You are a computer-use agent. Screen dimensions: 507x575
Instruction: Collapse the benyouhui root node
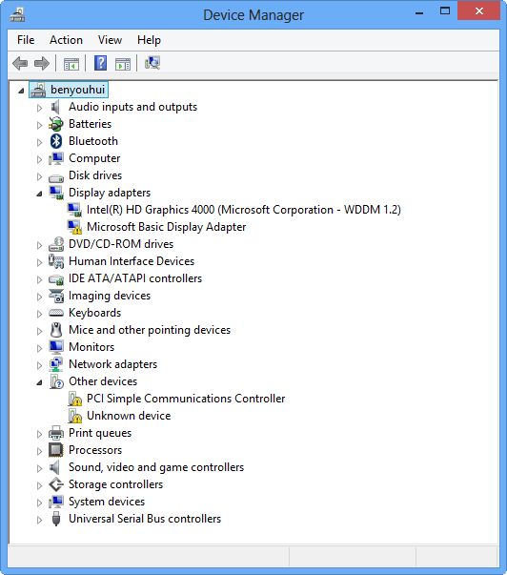(x=21, y=91)
